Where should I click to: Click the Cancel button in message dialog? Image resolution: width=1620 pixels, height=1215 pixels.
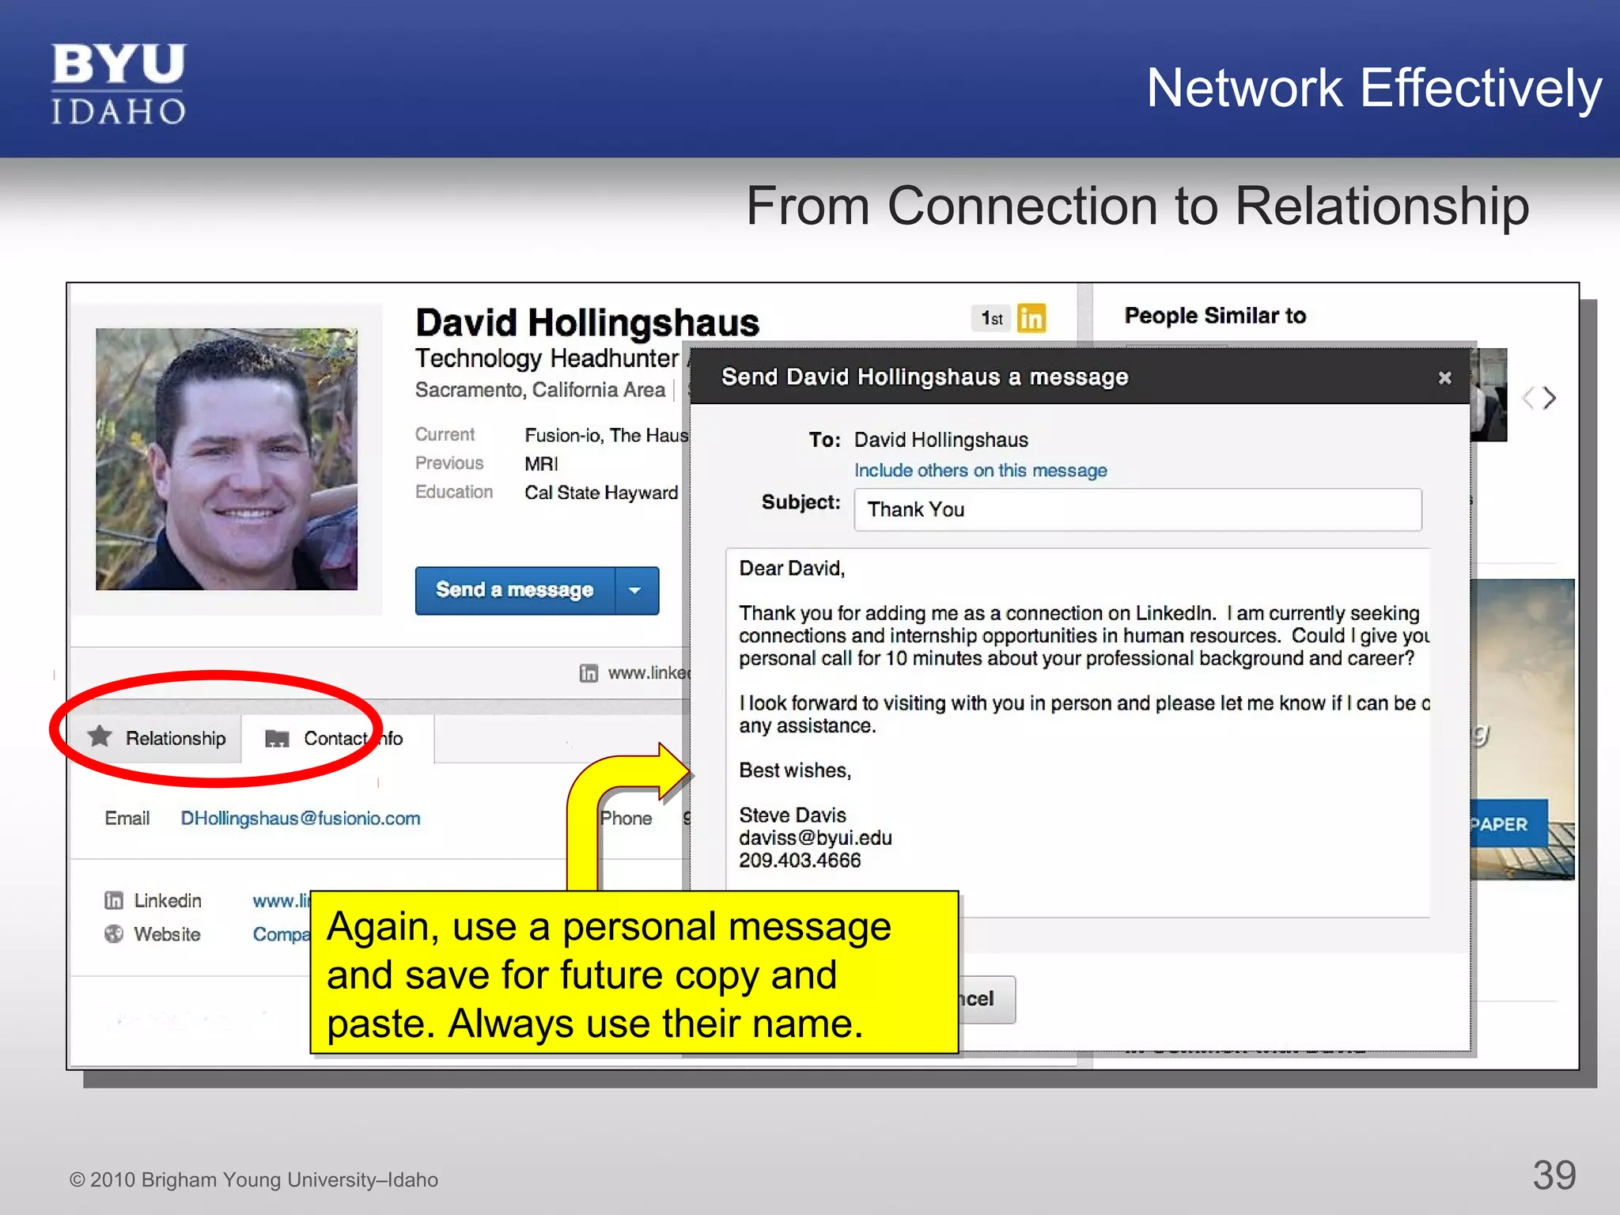(x=986, y=999)
